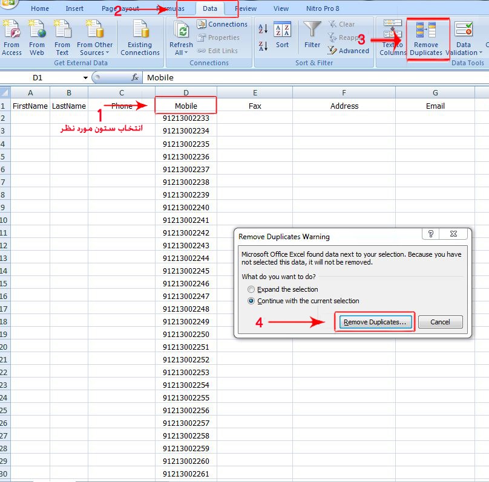The height and width of the screenshot is (482, 489).
Task: Click the Connections button in ribbon
Action: point(222,24)
